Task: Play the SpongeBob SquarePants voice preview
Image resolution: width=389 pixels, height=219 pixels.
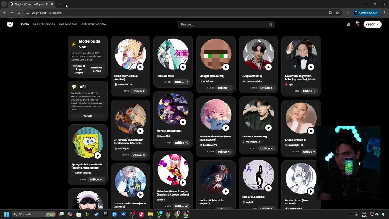Action: pyautogui.click(x=98, y=155)
